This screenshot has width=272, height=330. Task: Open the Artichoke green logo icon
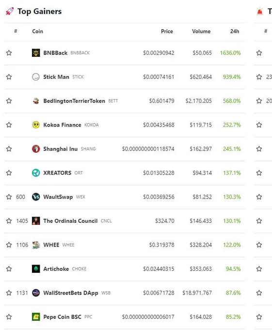[x=36, y=269]
